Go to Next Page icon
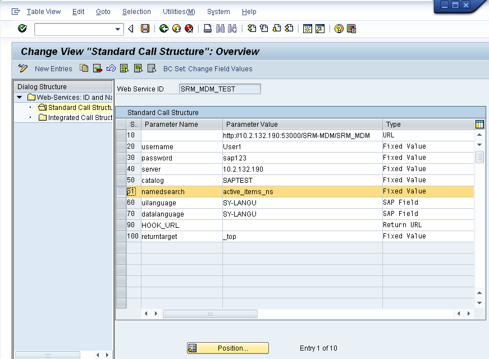Viewport: 489px width, 359px height. [277, 29]
